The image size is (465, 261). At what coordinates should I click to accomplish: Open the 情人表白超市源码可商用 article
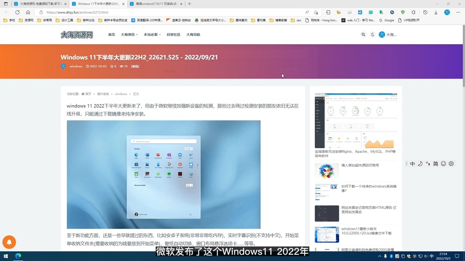point(360,165)
